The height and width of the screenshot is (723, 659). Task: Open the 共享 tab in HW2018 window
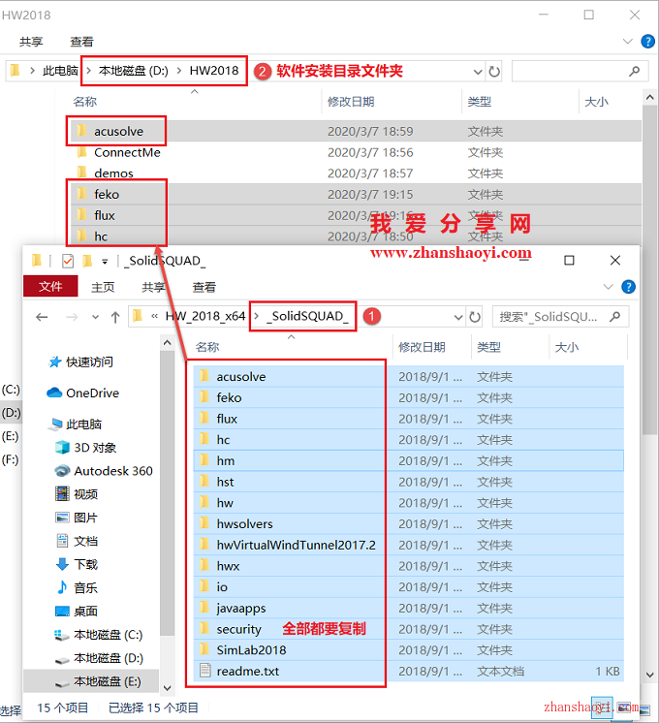pos(31,42)
